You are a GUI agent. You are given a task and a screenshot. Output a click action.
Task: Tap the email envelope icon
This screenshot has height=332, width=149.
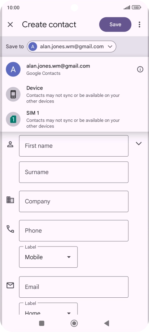[x=10, y=286]
